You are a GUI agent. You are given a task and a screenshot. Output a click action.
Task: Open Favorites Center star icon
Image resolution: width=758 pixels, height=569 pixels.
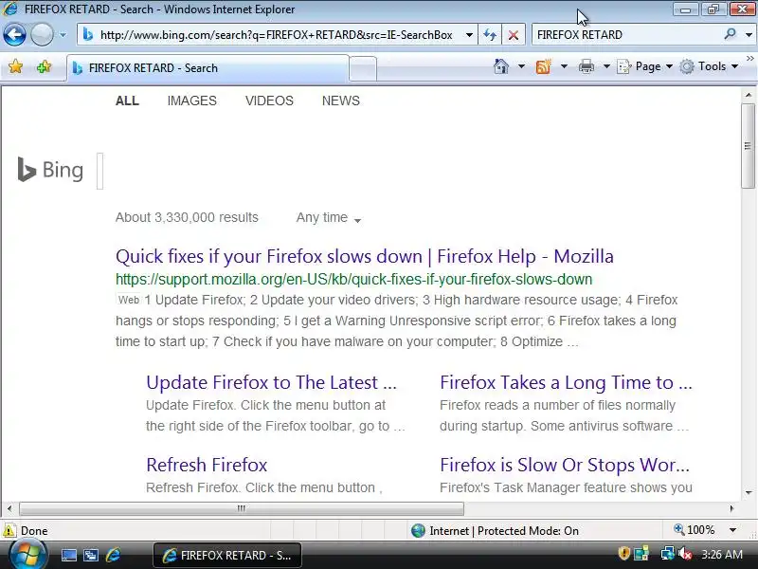[15, 66]
